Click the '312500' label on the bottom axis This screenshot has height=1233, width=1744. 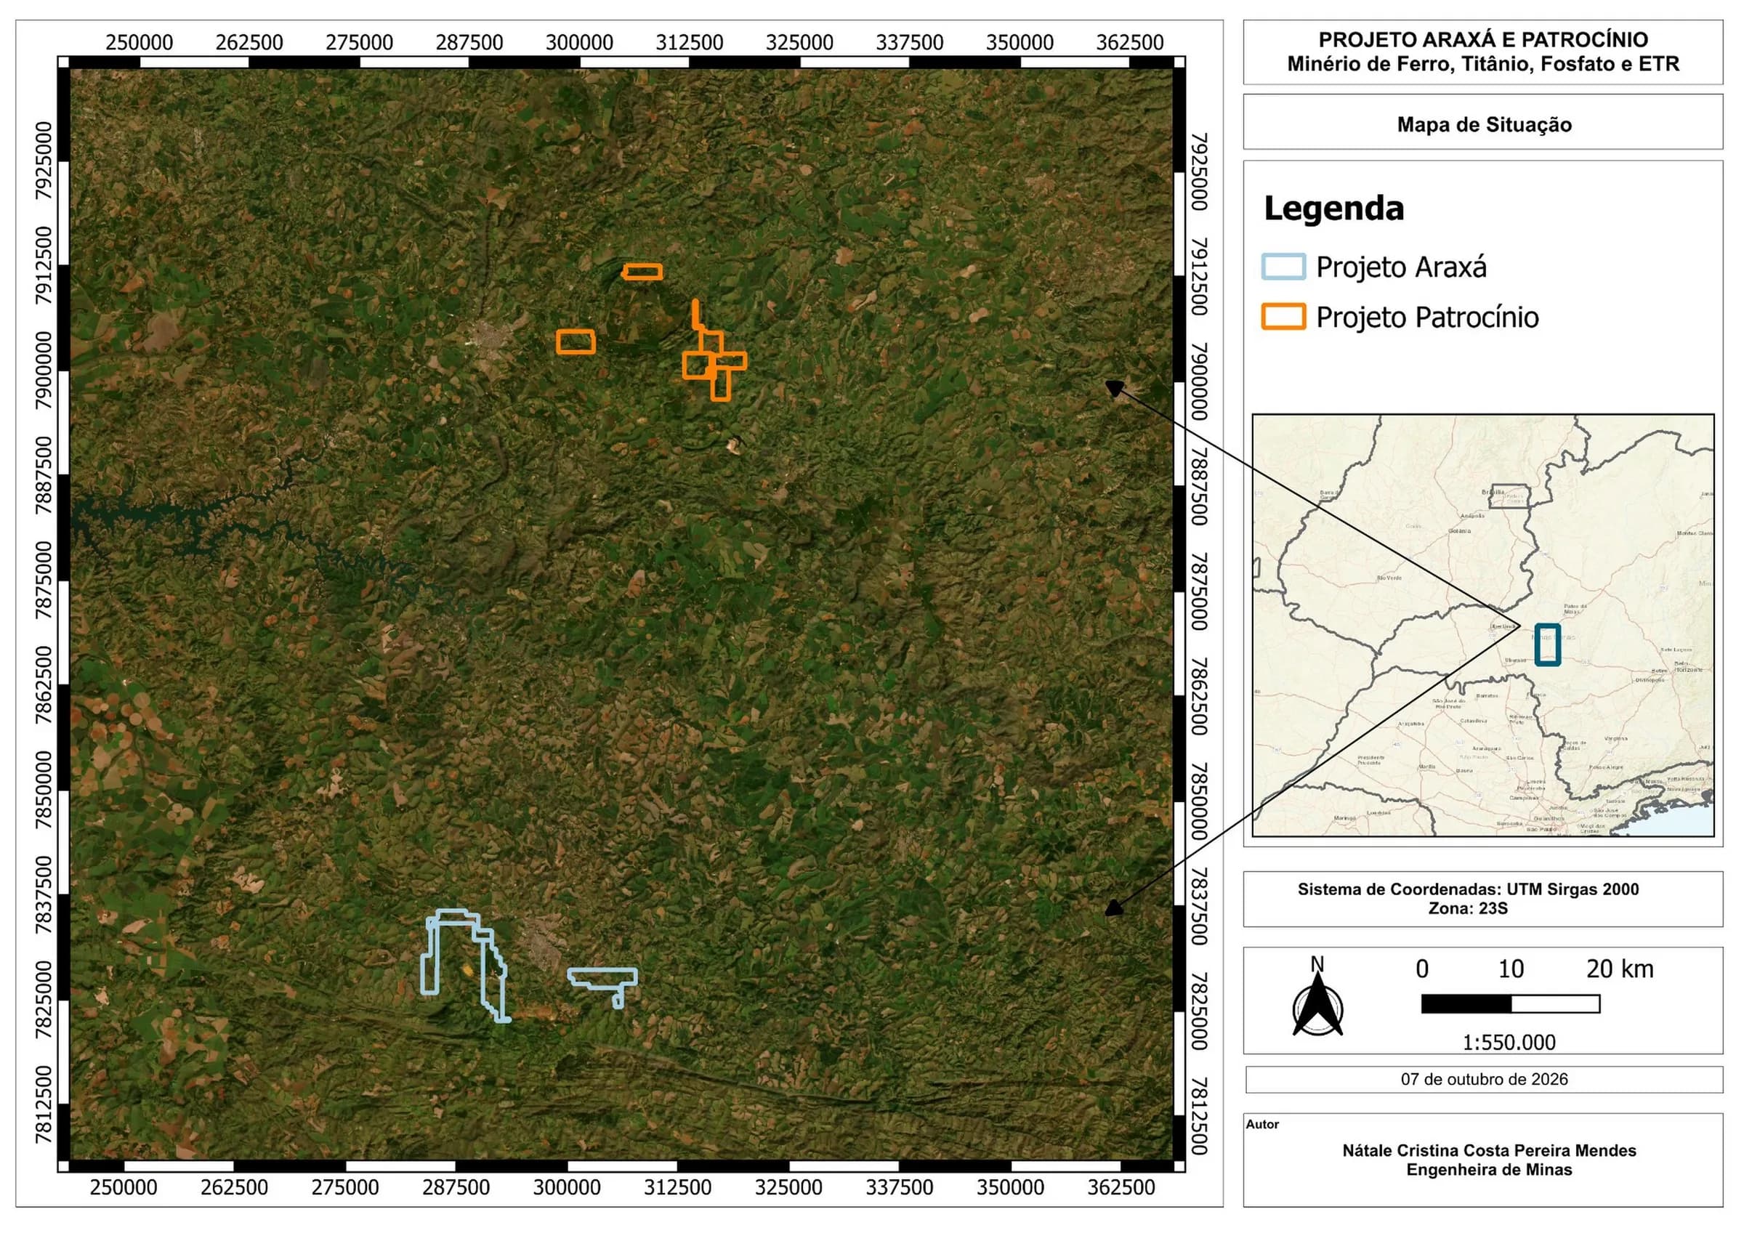point(677,1187)
